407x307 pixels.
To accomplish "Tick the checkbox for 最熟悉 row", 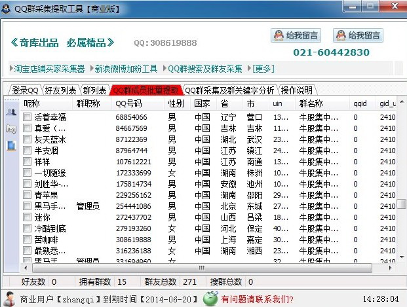I will coord(27,251).
